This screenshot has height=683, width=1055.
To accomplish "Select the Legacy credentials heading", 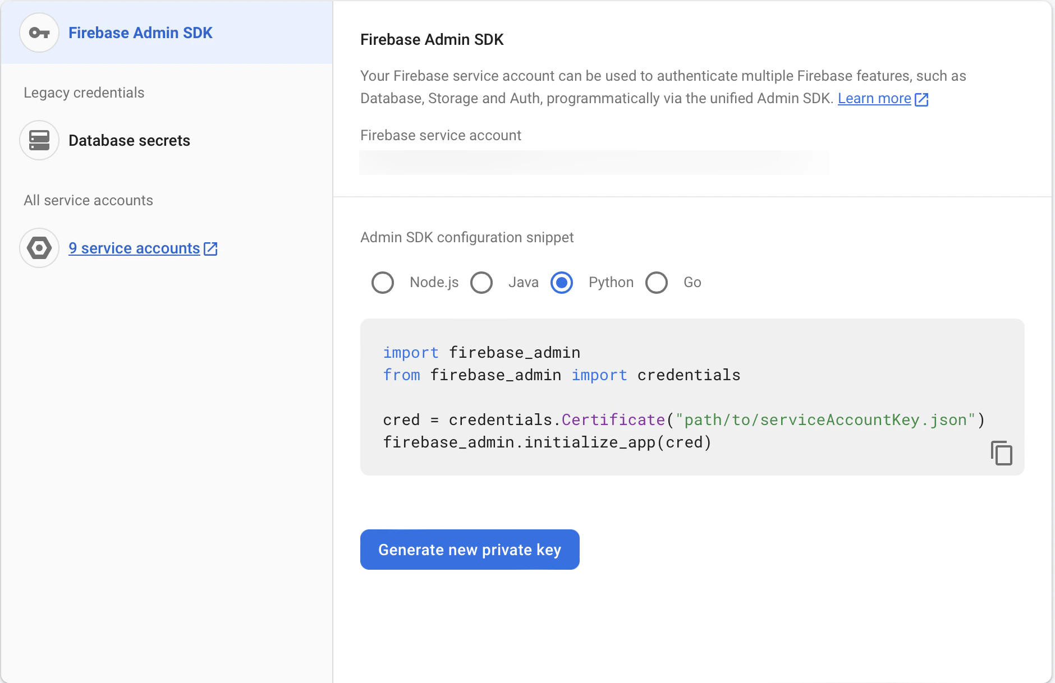I will [83, 93].
